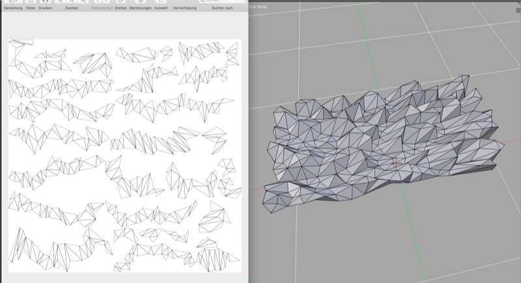This screenshot has width=521, height=283.
Task: Click the Teilen share icon
Action: [30, 3]
